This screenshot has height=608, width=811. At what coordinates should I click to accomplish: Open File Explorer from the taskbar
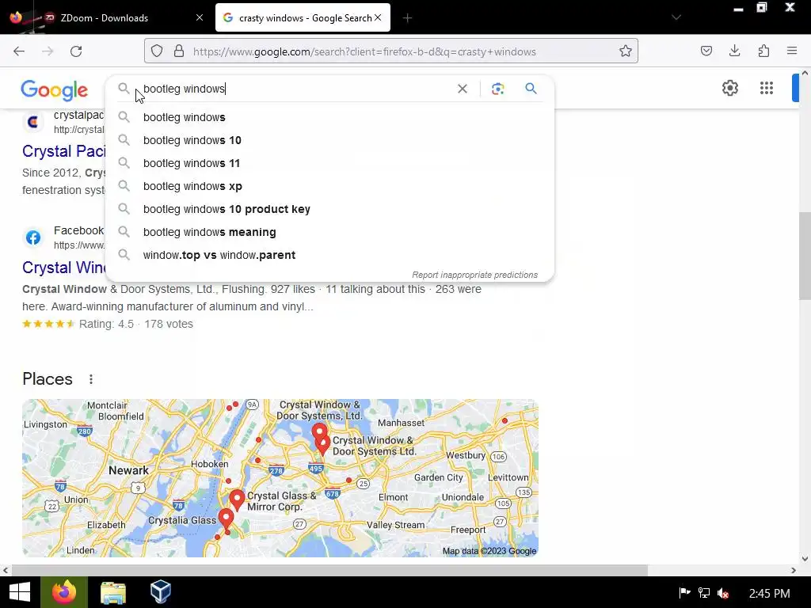[x=112, y=592]
